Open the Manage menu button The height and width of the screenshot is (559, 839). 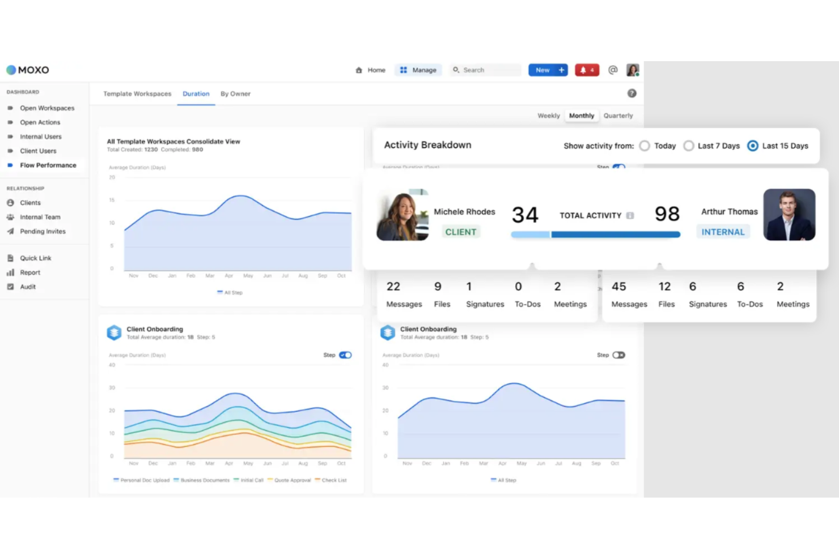(418, 70)
